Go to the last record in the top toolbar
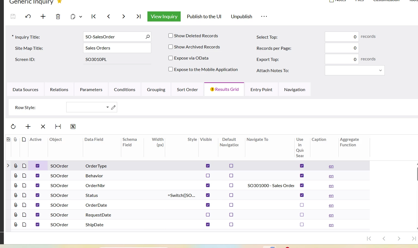Image resolution: width=418 pixels, height=248 pixels. 139,16
